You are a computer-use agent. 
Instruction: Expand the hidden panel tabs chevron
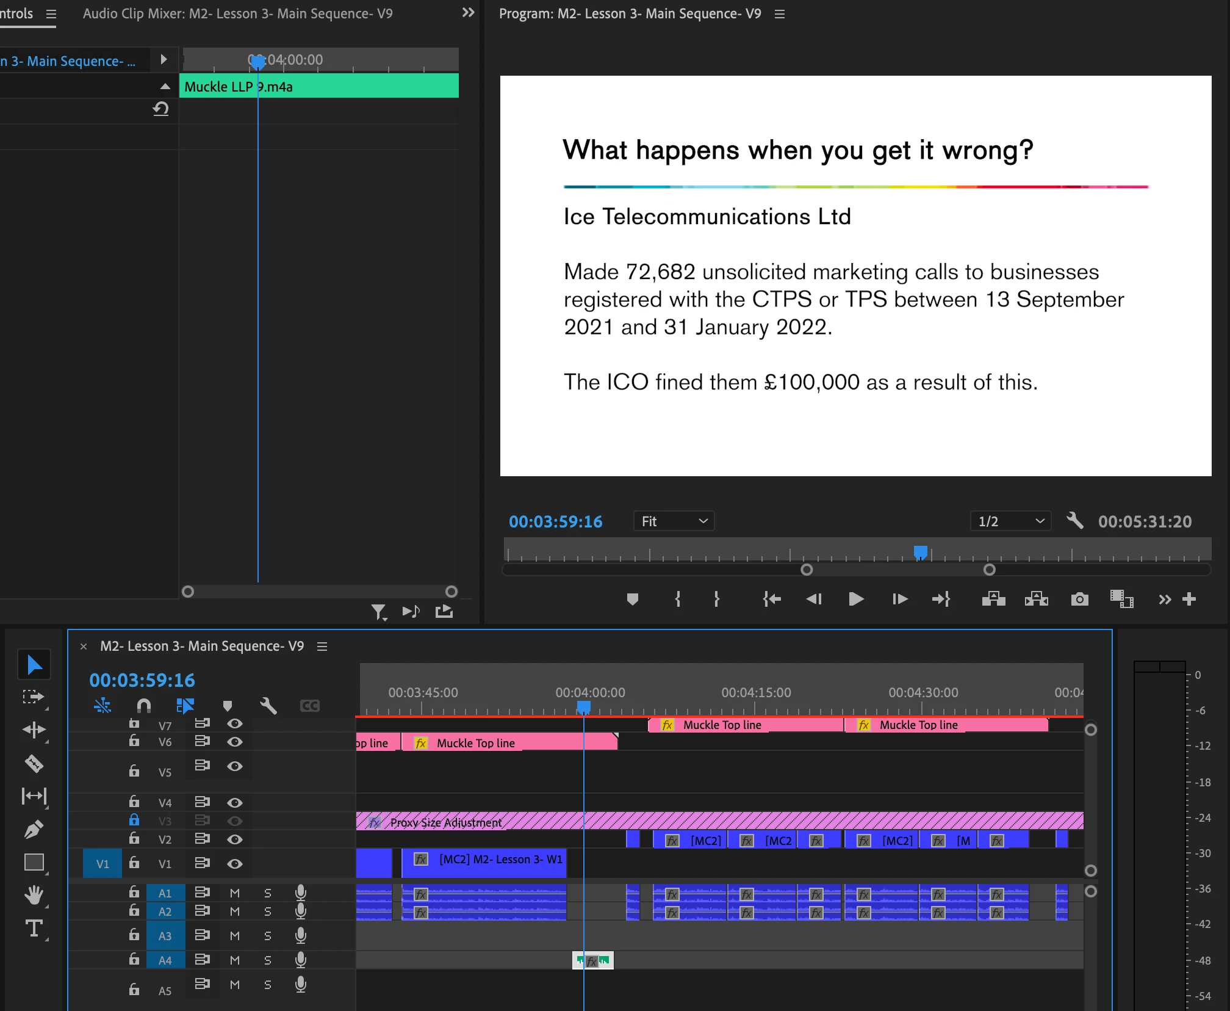coord(468,13)
